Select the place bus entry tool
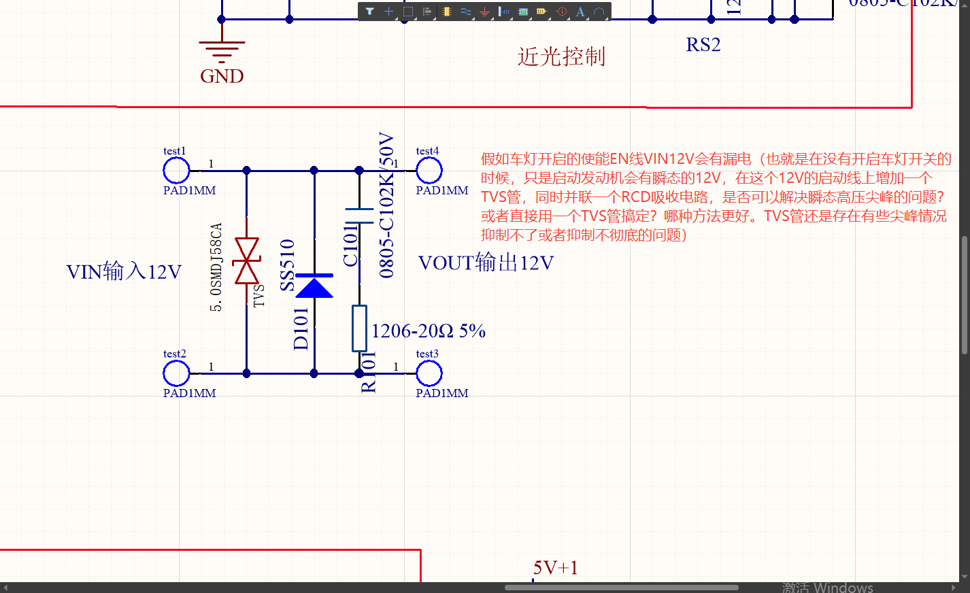This screenshot has height=593, width=970. 504,12
